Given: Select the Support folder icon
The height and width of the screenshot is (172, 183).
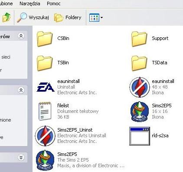Looking at the screenshot, I should 139,39.
